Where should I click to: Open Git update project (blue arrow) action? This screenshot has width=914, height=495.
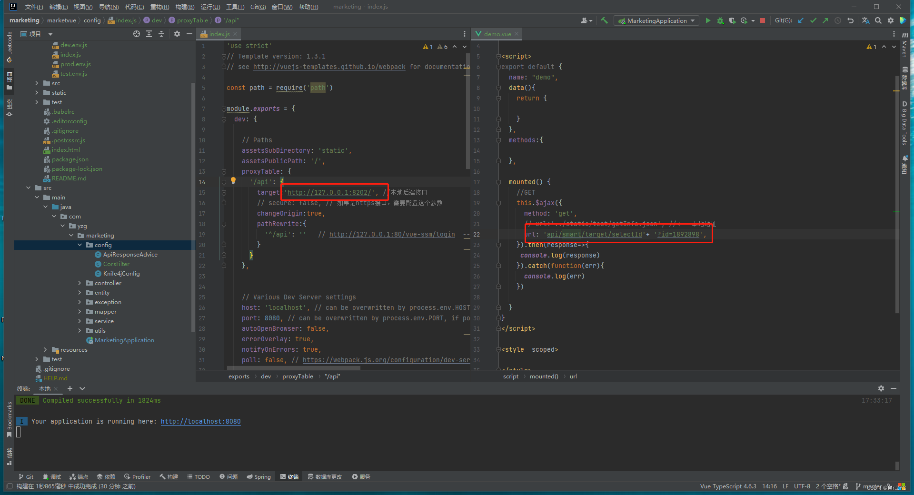(801, 20)
